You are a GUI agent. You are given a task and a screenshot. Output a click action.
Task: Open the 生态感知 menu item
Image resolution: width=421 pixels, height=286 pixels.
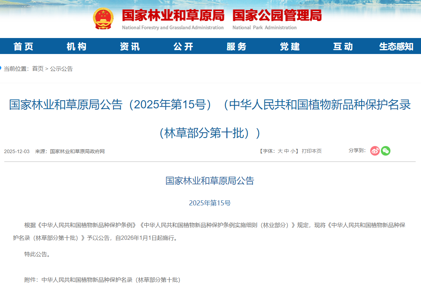tap(396, 46)
